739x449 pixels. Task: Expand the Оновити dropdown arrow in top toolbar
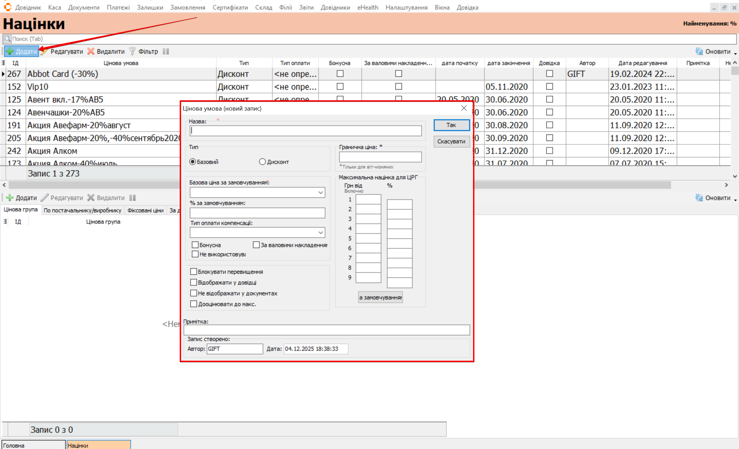(x=735, y=53)
